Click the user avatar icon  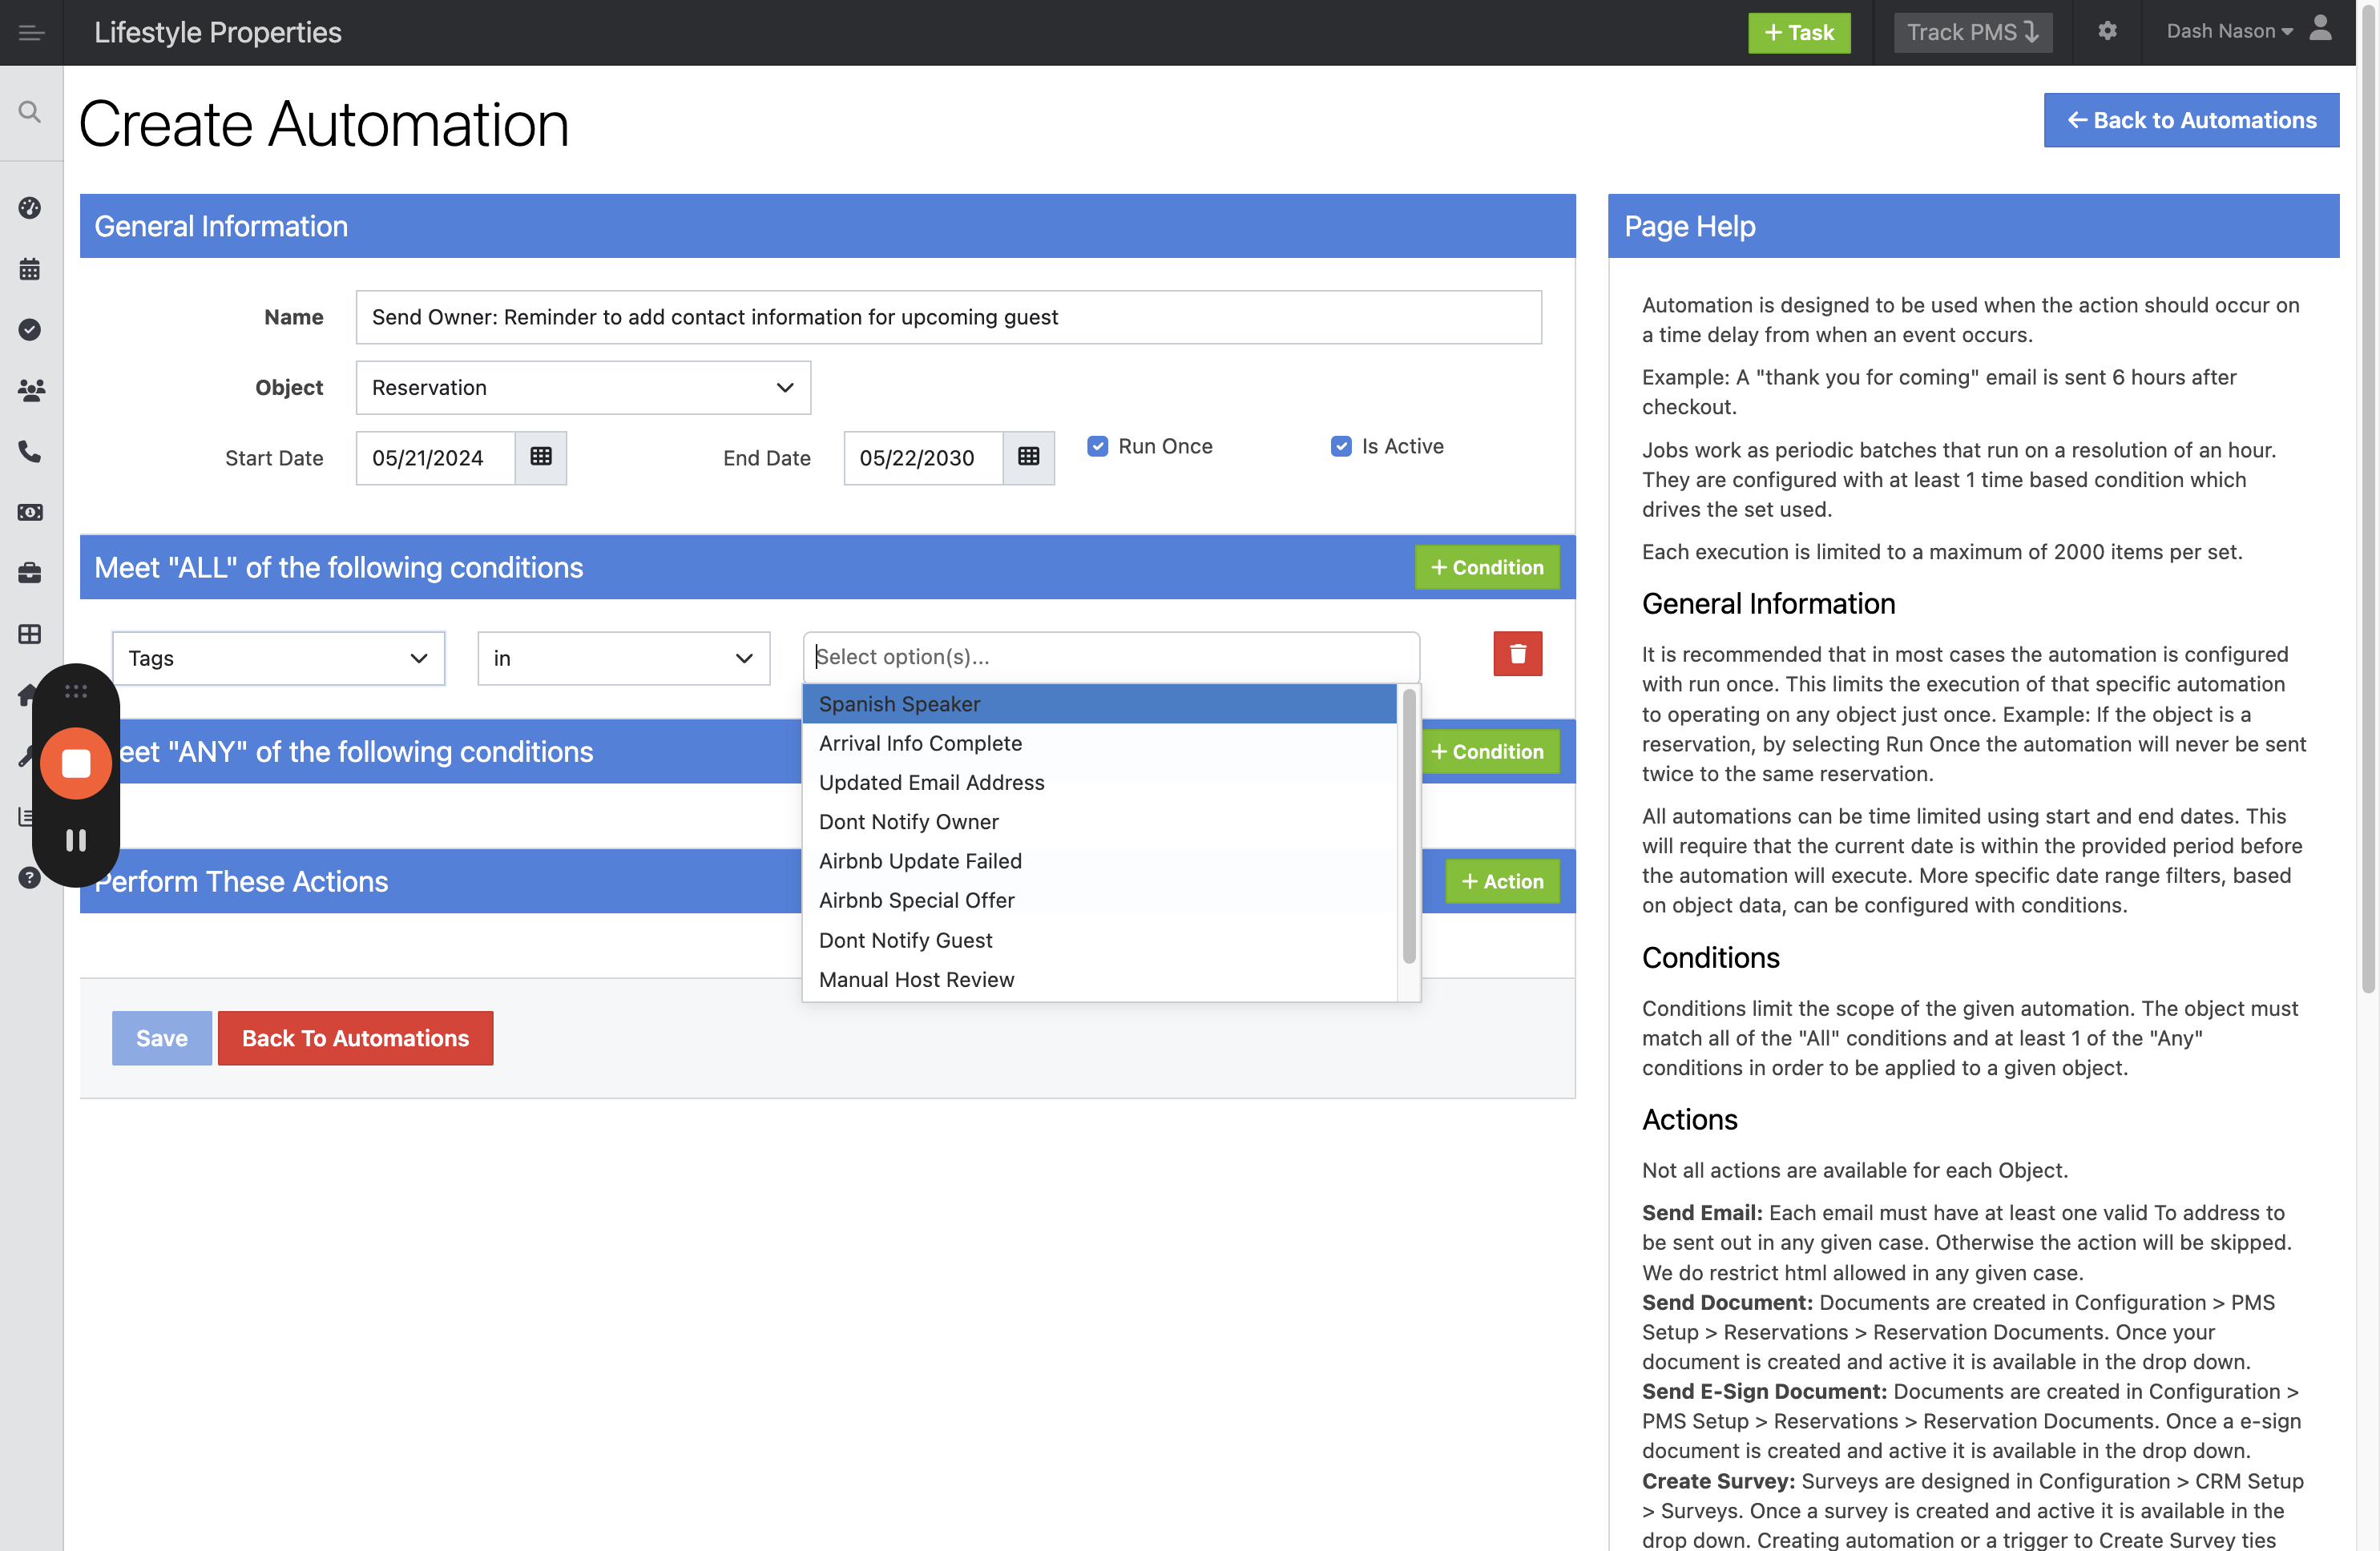[x=2320, y=28]
